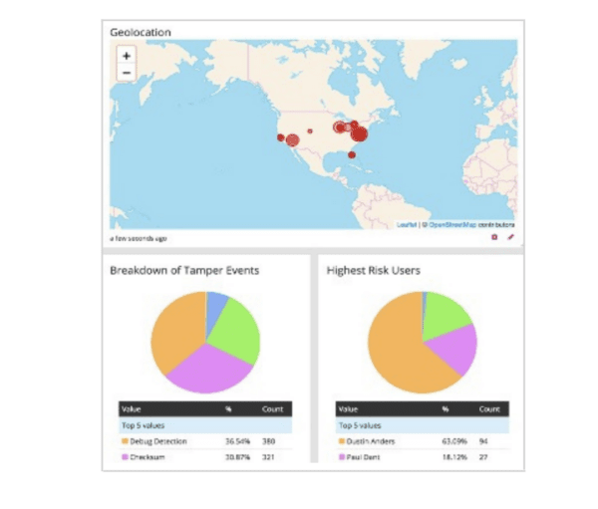Click the 'Highest Risk Users' panel title
Viewport: 598px width, 509px height.
click(x=374, y=270)
